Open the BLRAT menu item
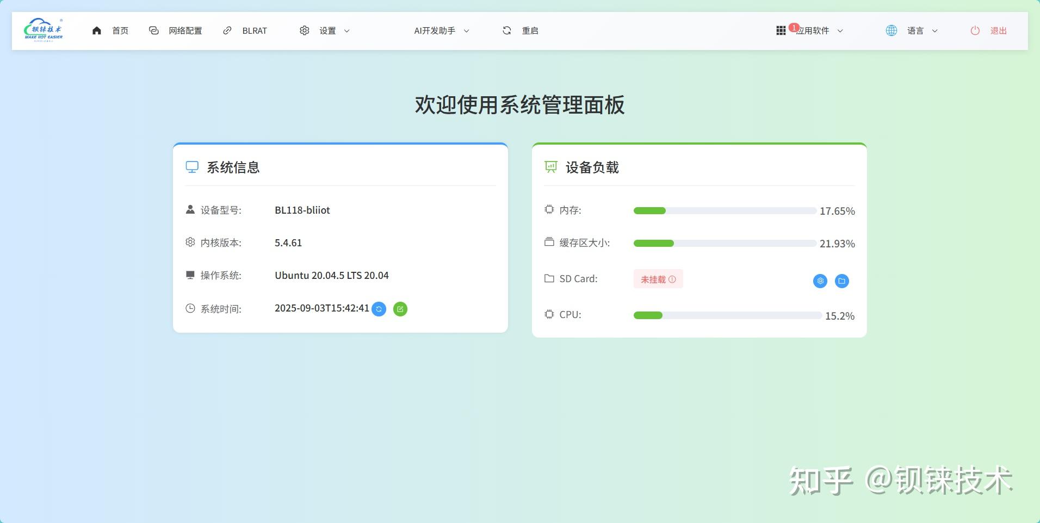This screenshot has height=523, width=1040. click(254, 30)
